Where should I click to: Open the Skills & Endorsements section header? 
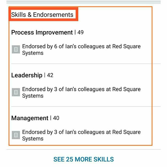[42, 15]
